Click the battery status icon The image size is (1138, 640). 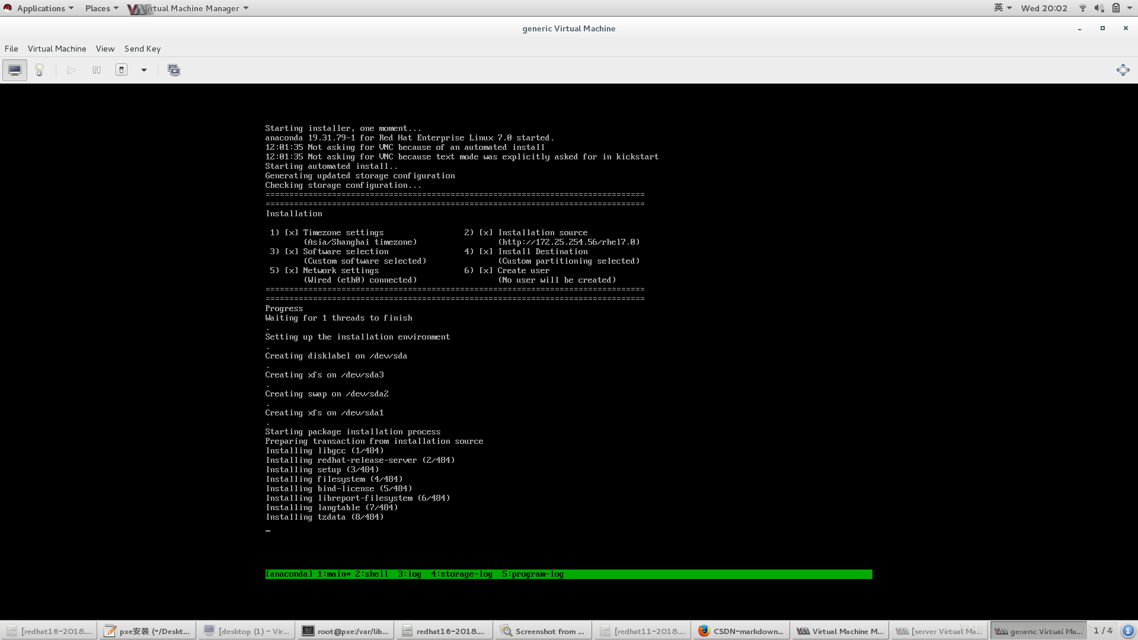pyautogui.click(x=1115, y=8)
